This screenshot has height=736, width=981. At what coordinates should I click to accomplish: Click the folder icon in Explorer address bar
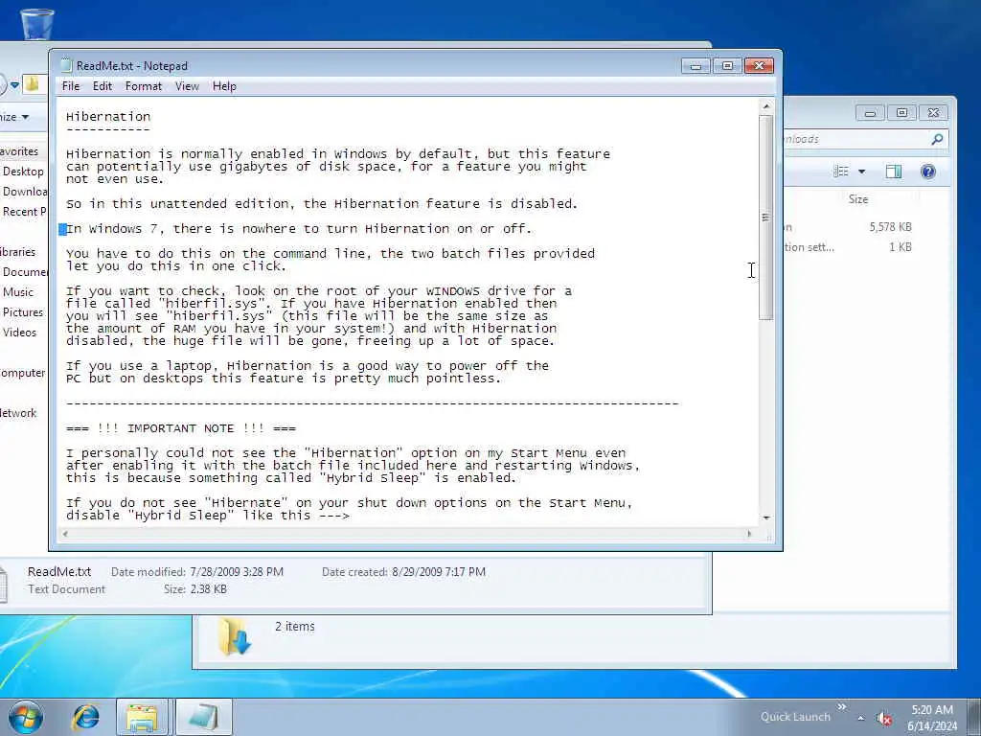[33, 84]
